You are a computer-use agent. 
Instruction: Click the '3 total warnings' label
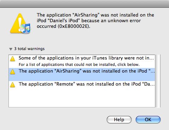[29, 49]
